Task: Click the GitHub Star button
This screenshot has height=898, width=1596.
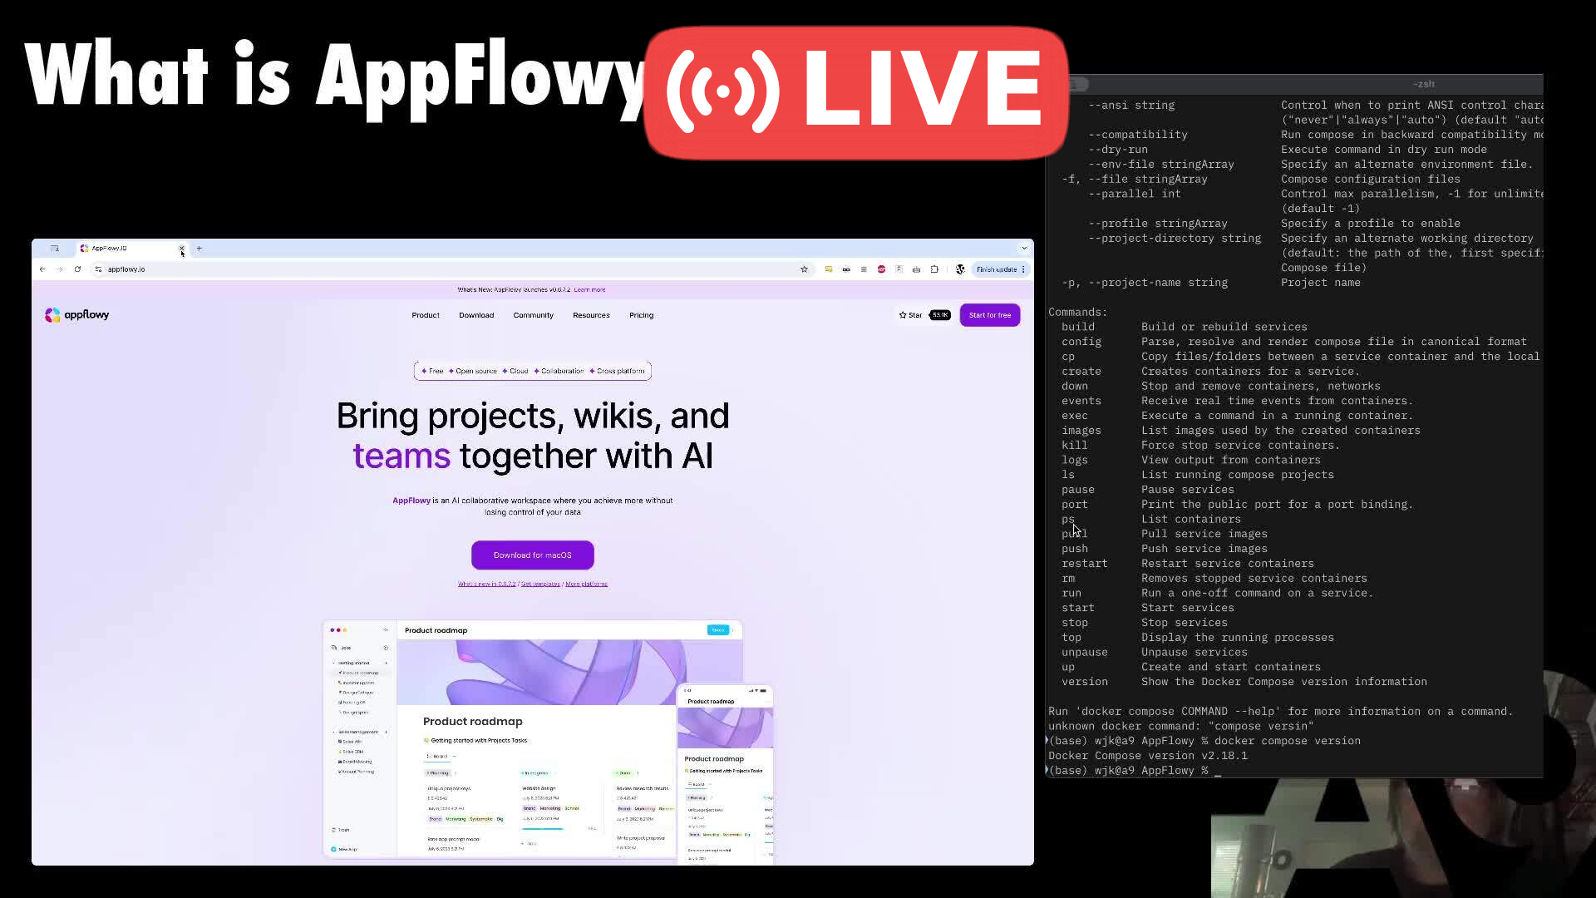Action: [x=911, y=315]
